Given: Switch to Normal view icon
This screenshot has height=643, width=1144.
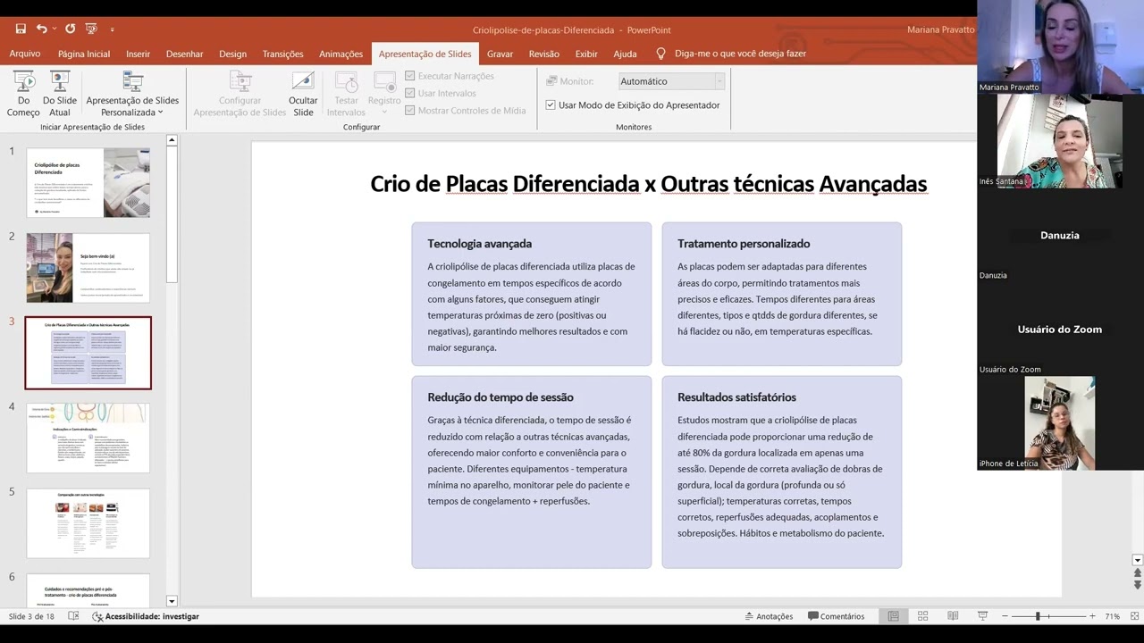Looking at the screenshot, I should pos(893,616).
